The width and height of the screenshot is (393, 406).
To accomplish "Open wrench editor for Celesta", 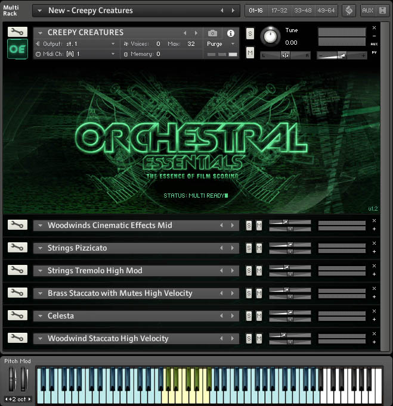I will pyautogui.click(x=17, y=315).
